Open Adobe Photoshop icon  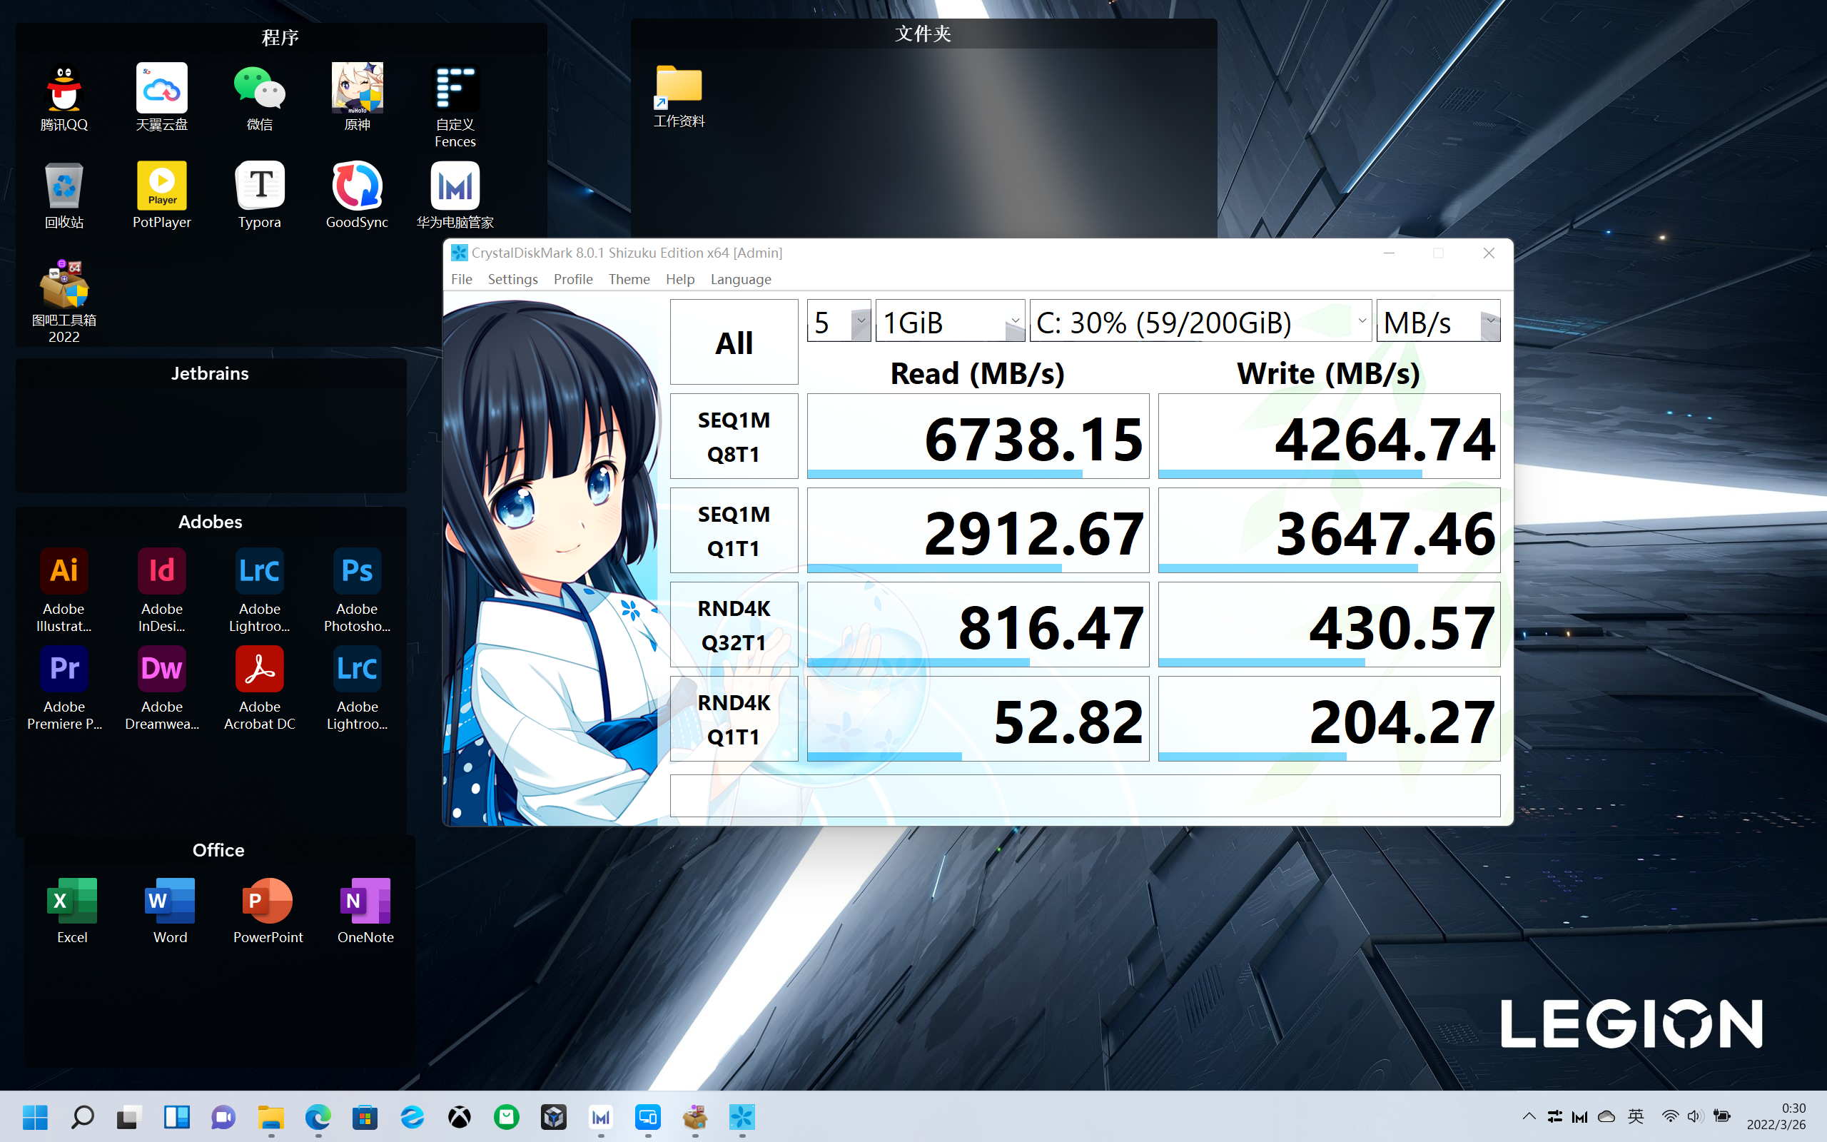point(357,591)
